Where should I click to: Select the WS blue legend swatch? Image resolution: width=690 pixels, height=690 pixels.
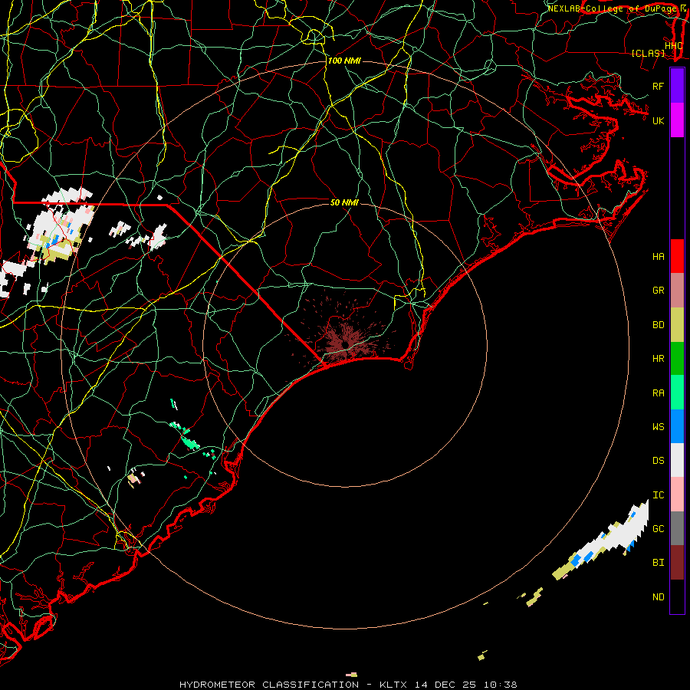677,426
